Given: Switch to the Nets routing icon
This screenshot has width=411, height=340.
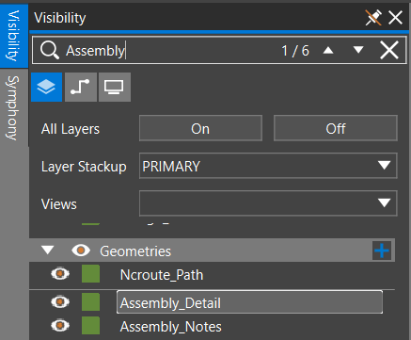Looking at the screenshot, I should (x=81, y=87).
